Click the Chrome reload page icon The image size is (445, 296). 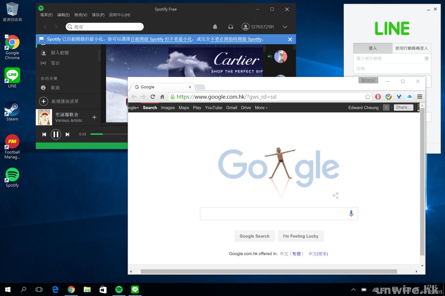point(153,97)
